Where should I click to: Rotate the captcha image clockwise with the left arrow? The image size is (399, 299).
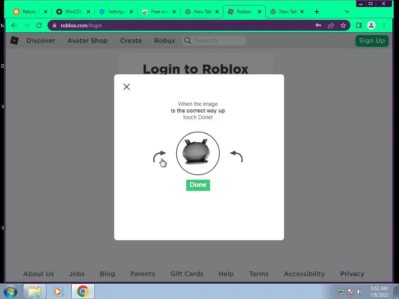(159, 157)
